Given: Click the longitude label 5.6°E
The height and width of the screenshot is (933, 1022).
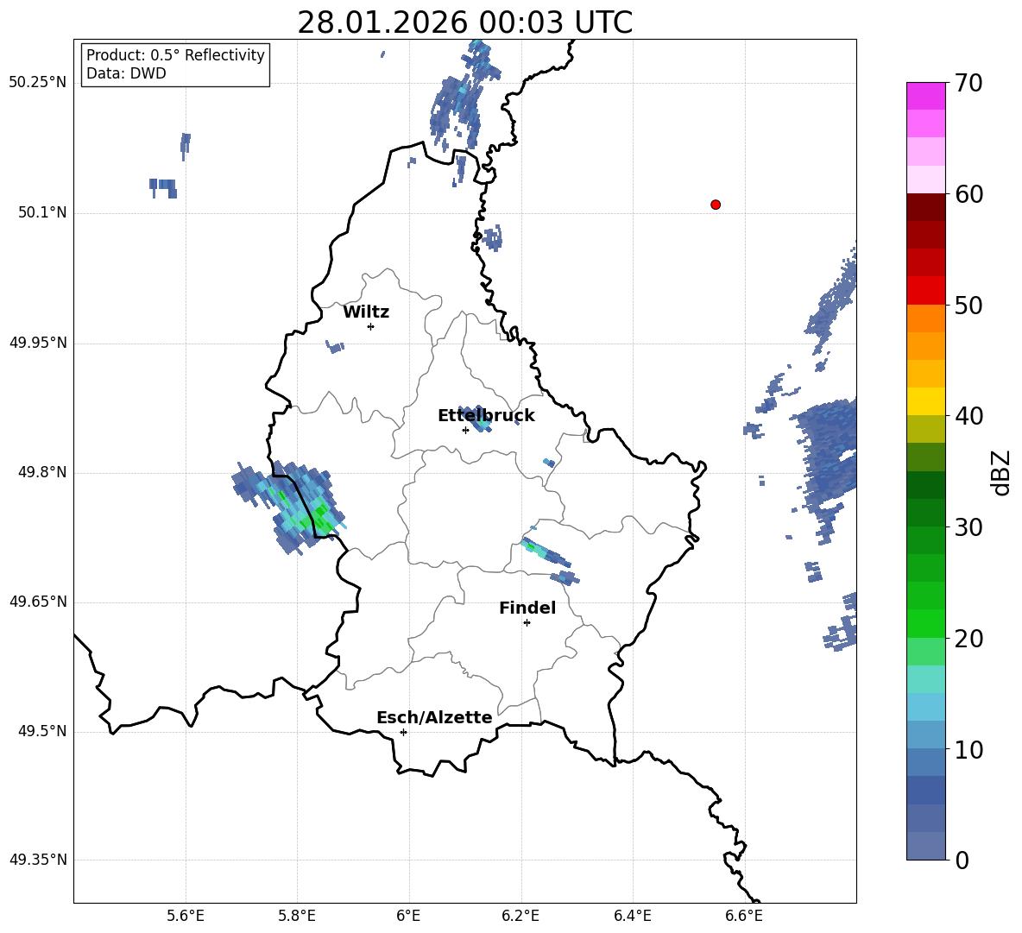Looking at the screenshot, I should [x=186, y=916].
